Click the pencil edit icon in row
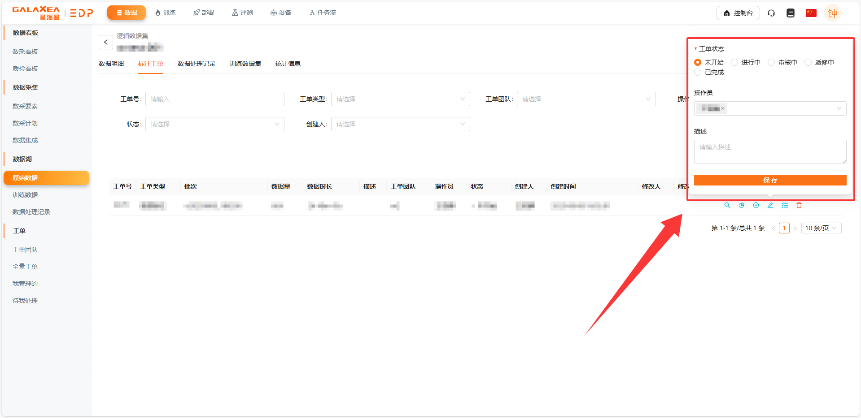 pos(770,205)
